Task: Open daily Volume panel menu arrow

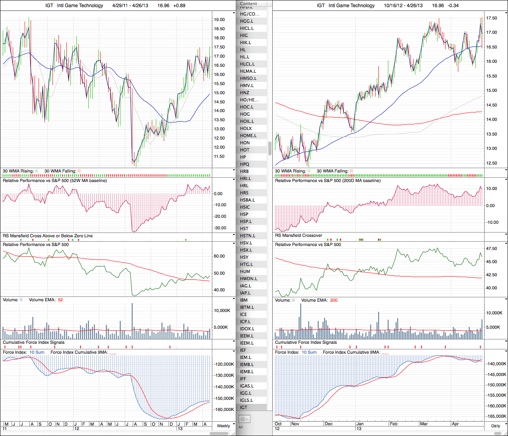Action: pyautogui.click(x=506, y=299)
